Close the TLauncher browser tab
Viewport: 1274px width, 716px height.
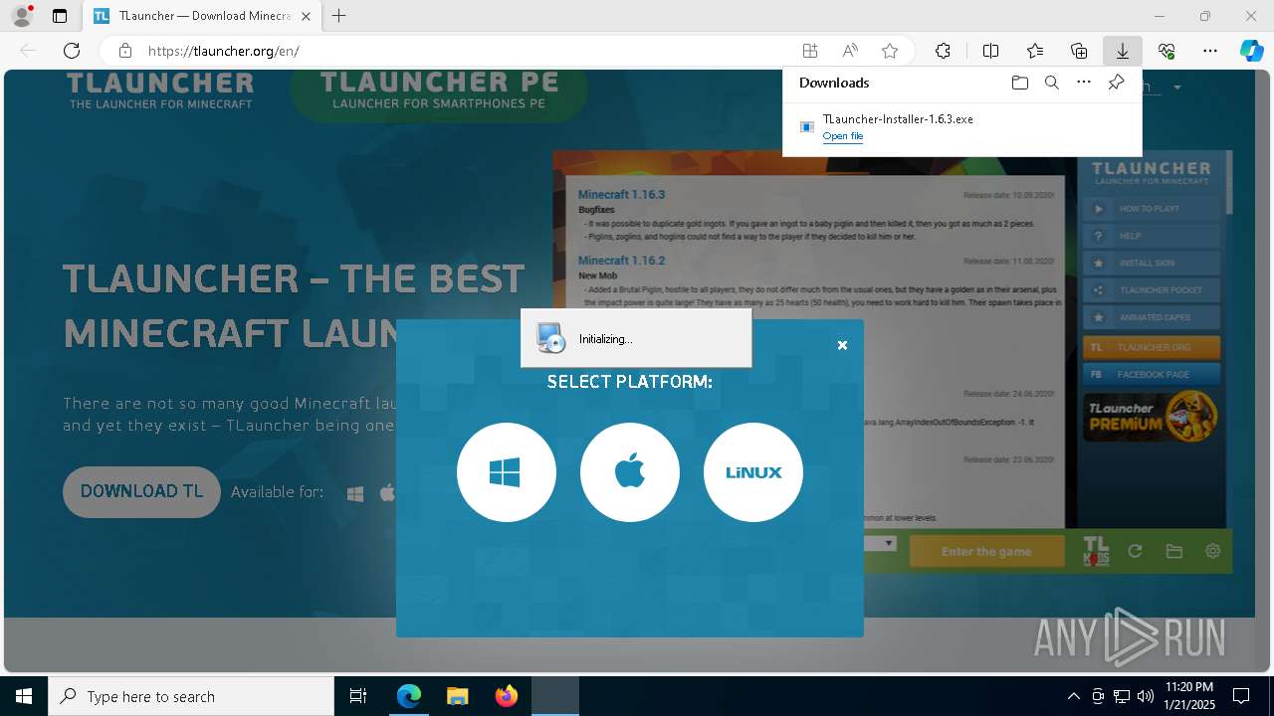(306, 17)
